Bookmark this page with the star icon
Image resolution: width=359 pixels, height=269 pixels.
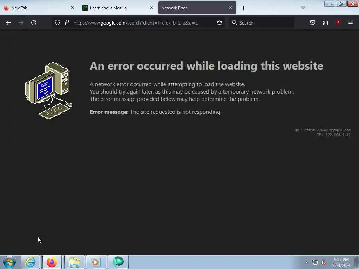point(219,22)
